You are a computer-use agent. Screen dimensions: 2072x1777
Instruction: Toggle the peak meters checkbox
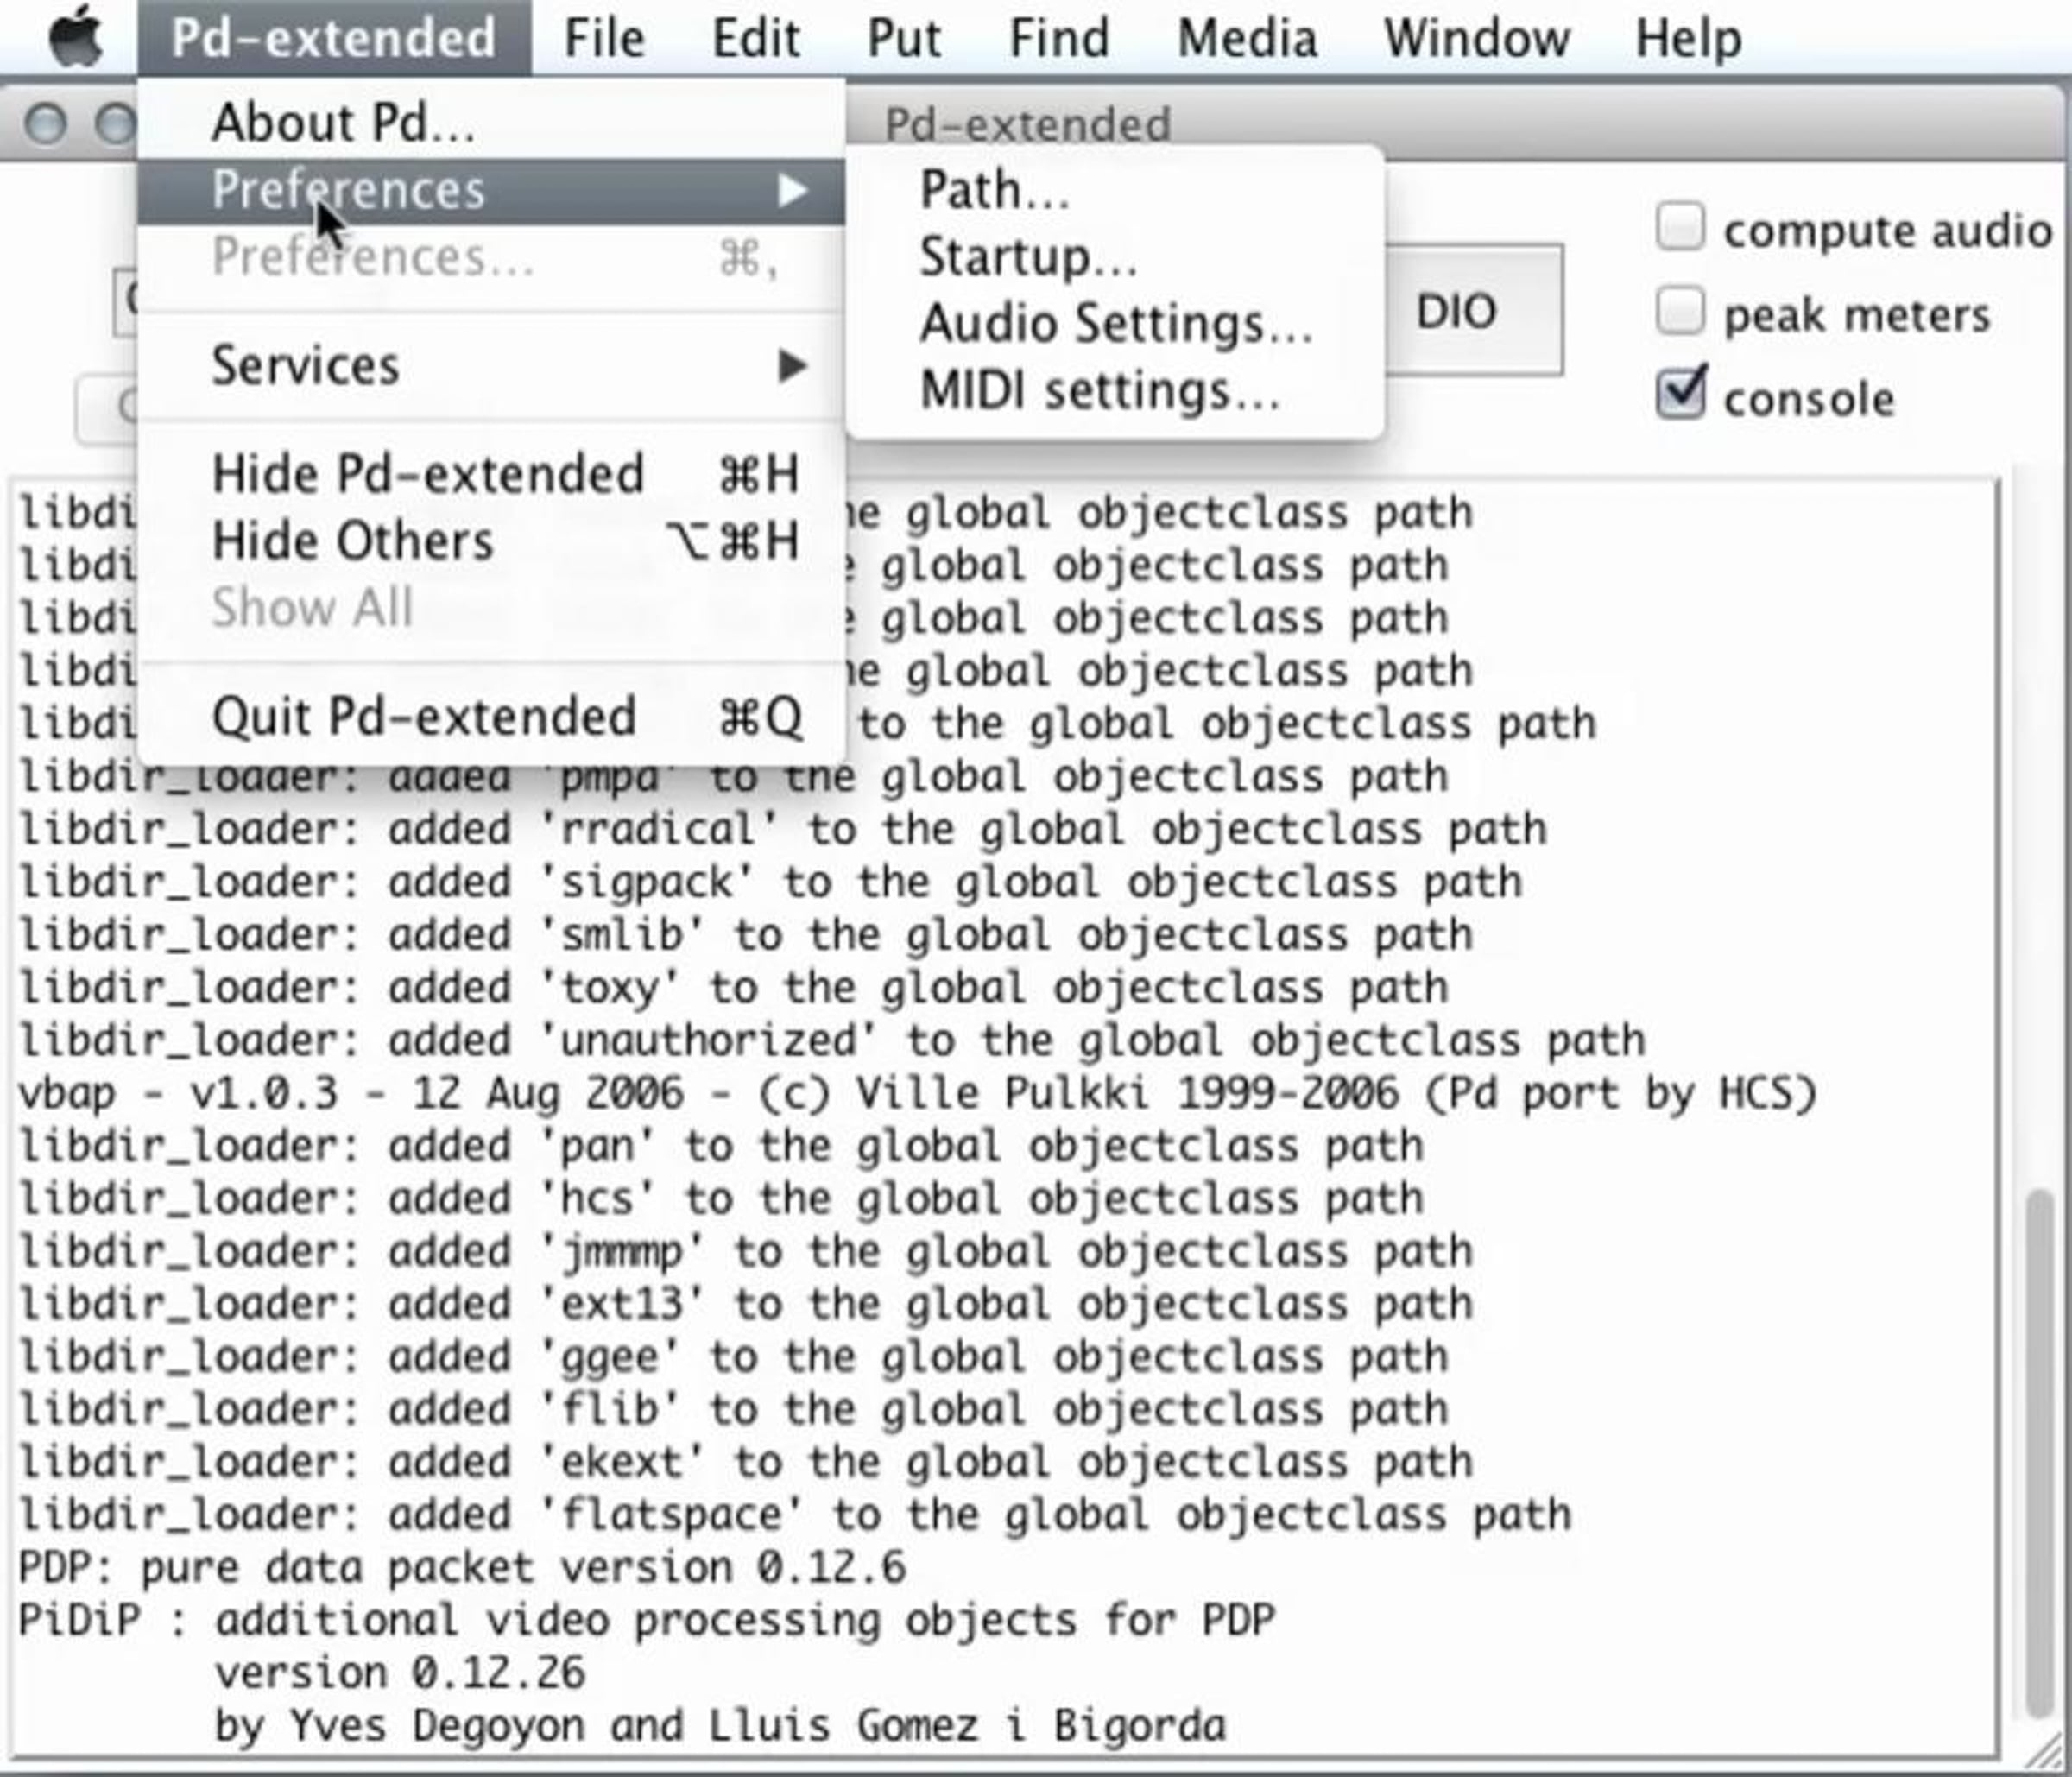(x=1680, y=312)
